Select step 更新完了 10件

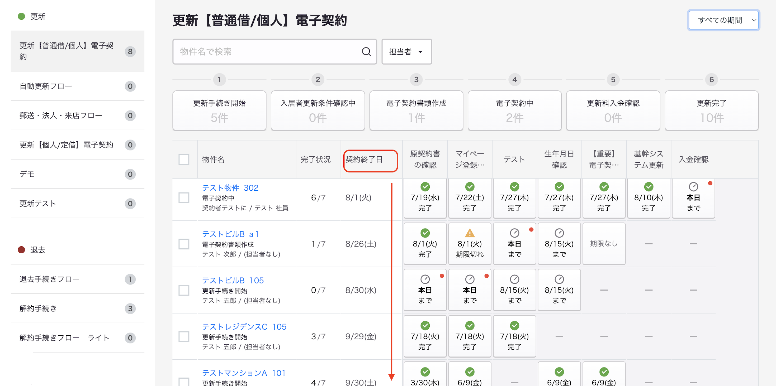tap(712, 110)
